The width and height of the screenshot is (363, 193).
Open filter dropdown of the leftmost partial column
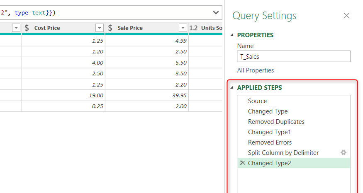tap(16, 28)
